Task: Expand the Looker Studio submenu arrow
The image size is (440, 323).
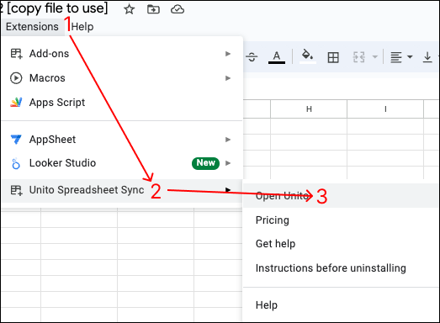Action: point(228,163)
